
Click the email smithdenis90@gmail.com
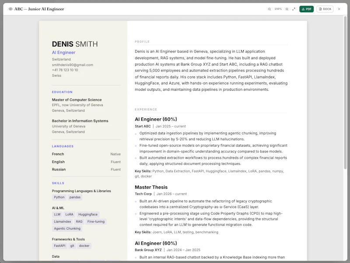point(73,65)
